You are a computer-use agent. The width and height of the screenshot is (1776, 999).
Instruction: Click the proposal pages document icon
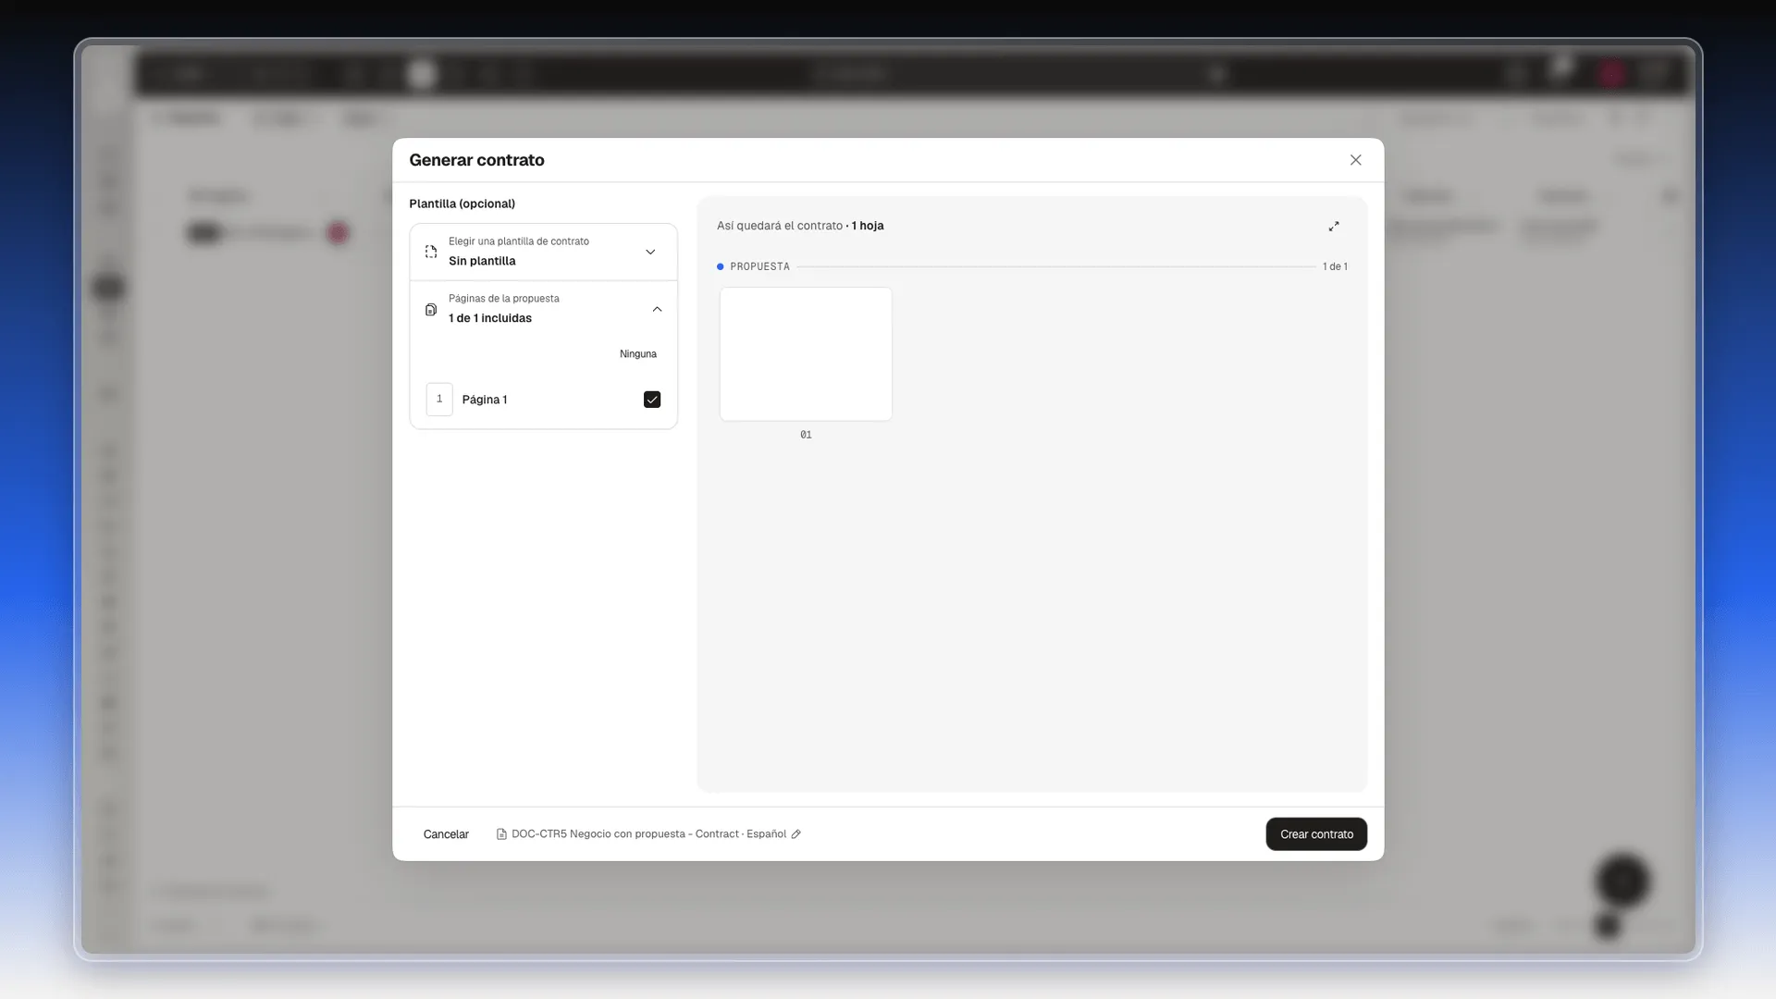(x=431, y=309)
